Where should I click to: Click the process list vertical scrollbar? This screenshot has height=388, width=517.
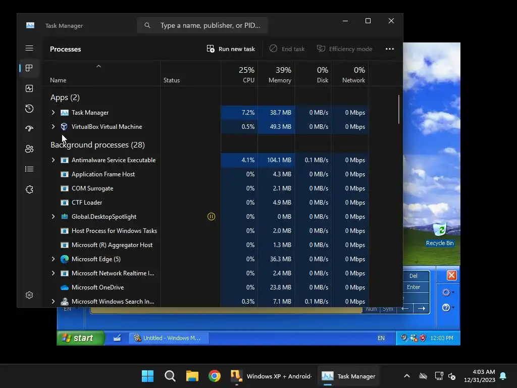[399, 109]
